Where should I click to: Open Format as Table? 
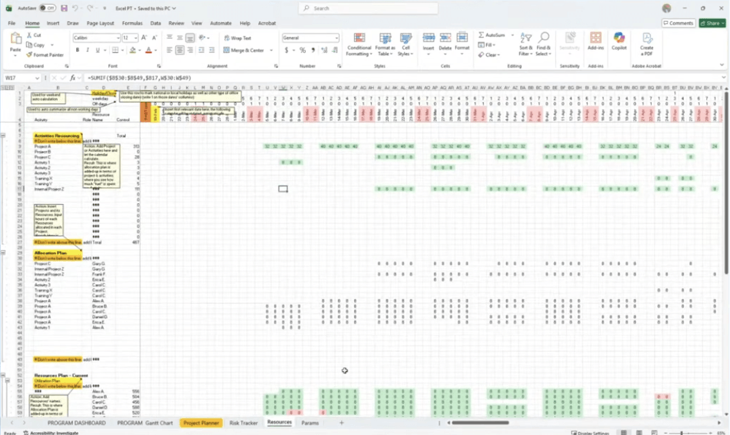[x=385, y=45]
